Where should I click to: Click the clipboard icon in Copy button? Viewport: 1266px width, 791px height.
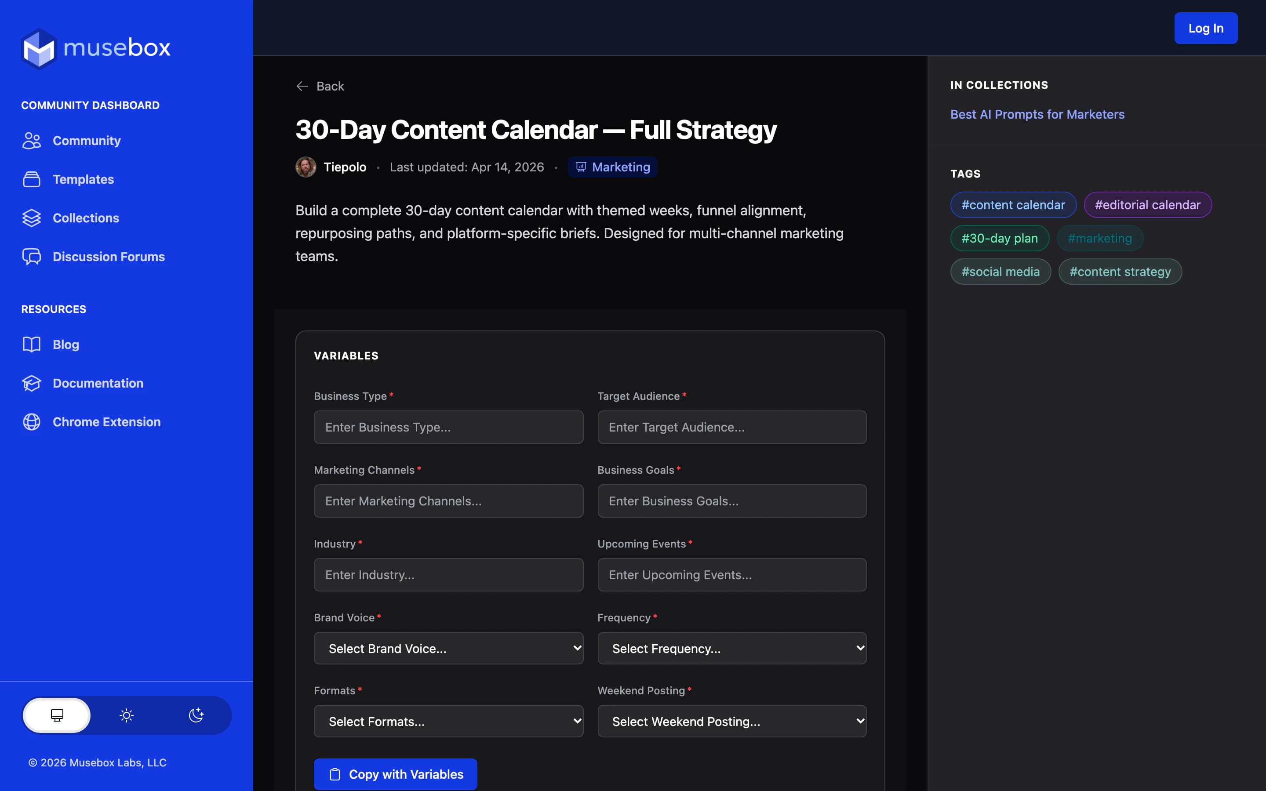click(335, 774)
